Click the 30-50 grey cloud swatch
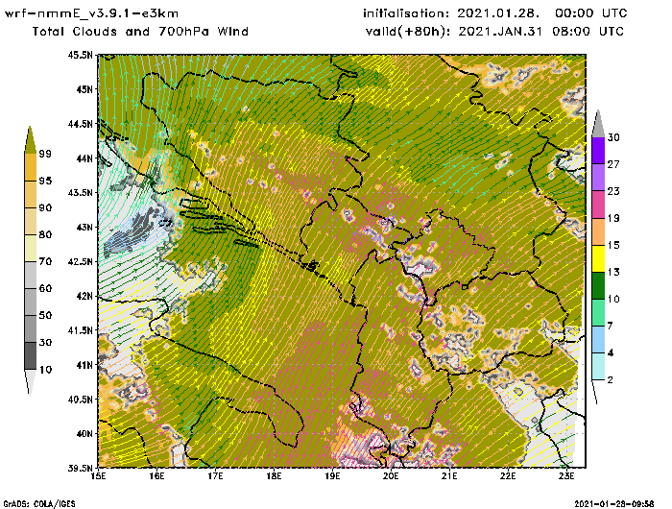 coord(30,328)
